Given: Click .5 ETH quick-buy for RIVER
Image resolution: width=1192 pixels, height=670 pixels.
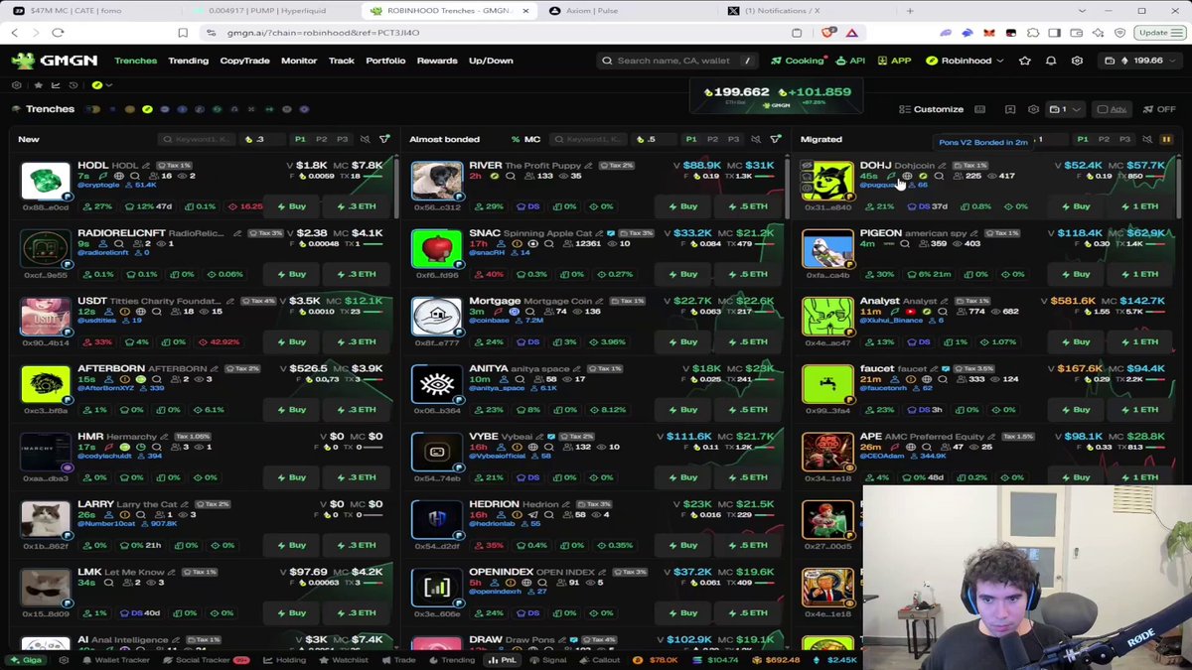Looking at the screenshot, I should (x=748, y=206).
